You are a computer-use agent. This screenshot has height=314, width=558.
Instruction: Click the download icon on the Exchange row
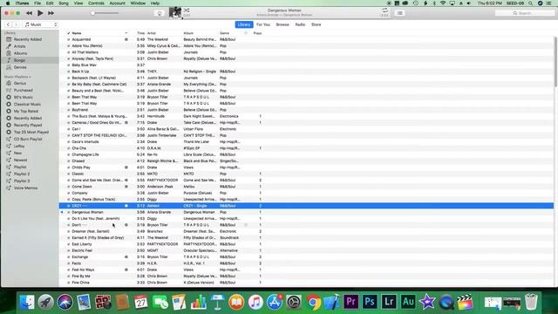point(126,257)
